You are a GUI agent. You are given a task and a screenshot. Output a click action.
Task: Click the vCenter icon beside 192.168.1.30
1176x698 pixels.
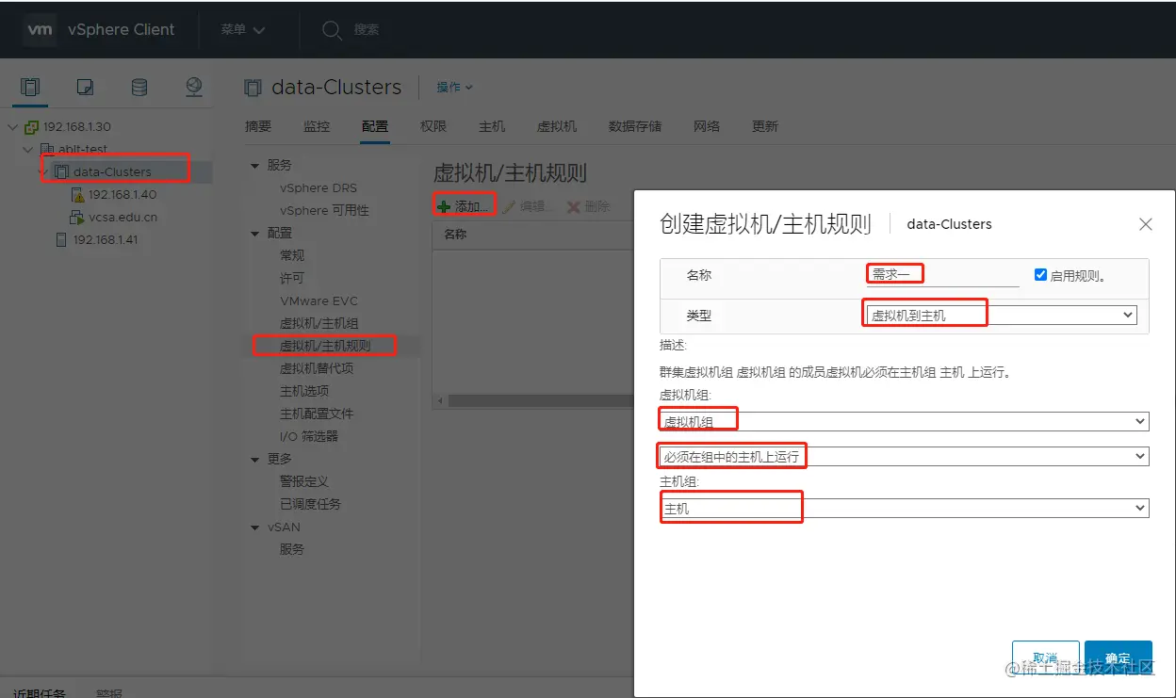click(32, 126)
